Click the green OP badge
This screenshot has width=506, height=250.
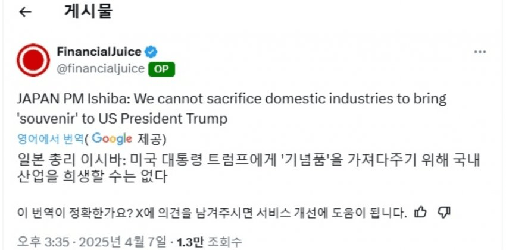click(x=161, y=69)
